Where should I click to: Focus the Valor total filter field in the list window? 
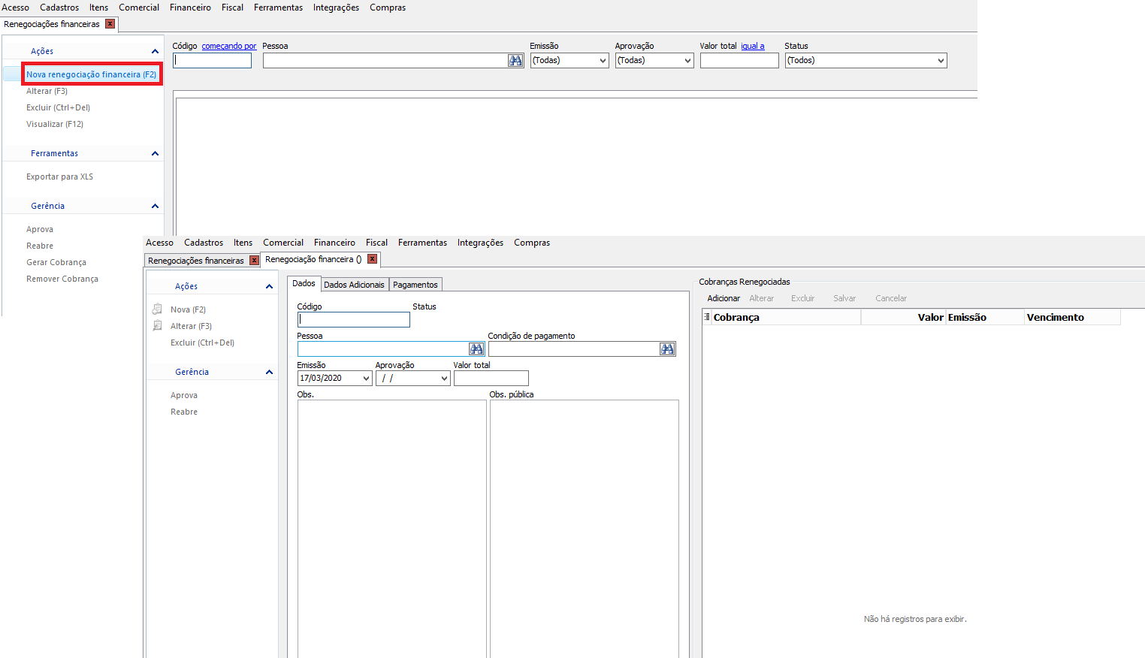[739, 61]
